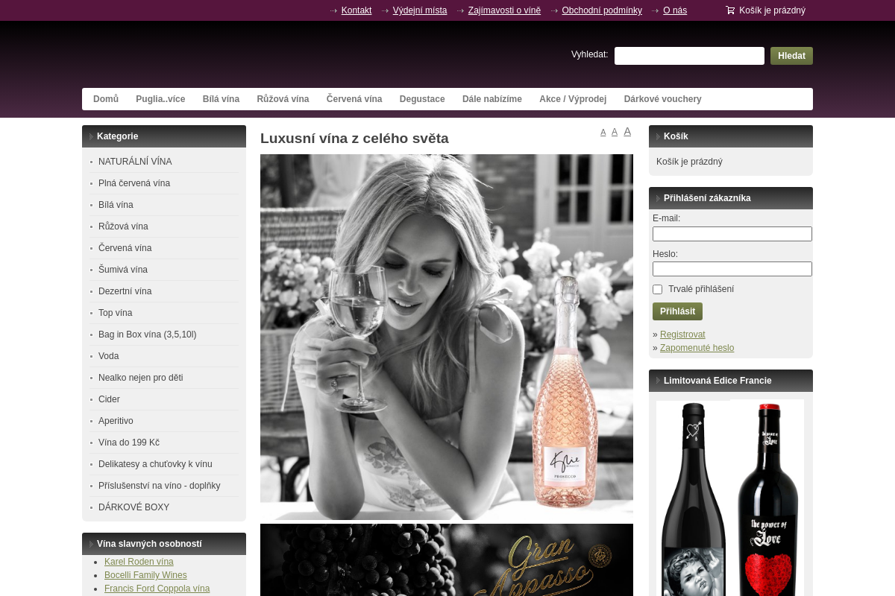Click the largest "A" font size icon

(x=626, y=131)
